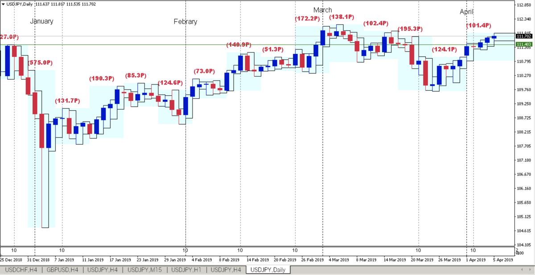Select the (138.1P) pip label

[x=342, y=17]
